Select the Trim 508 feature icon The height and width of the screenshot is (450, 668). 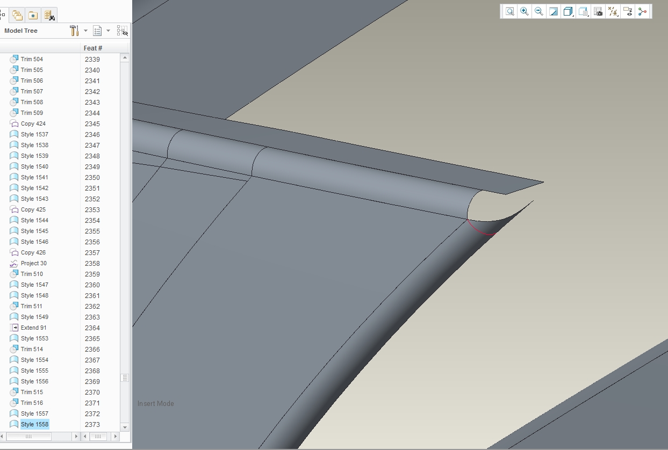(14, 102)
